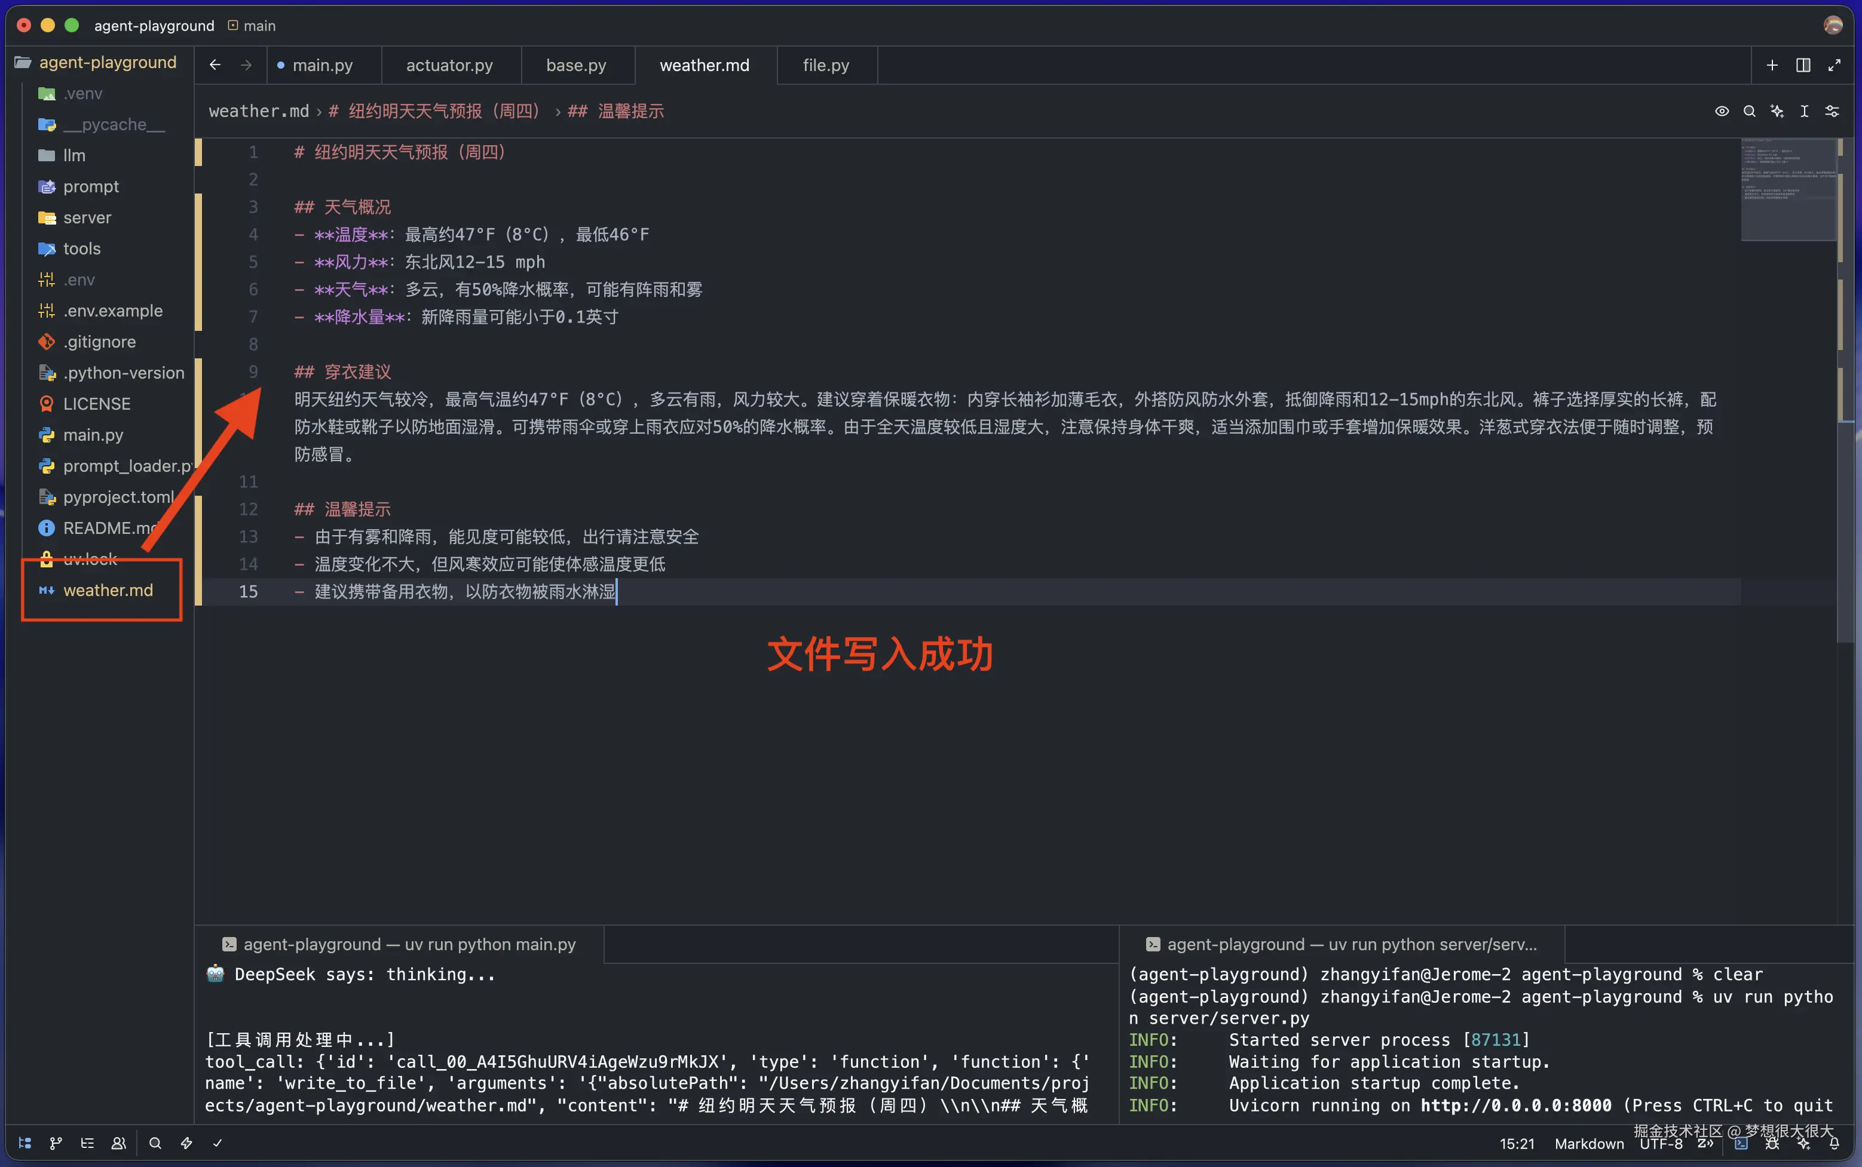The width and height of the screenshot is (1862, 1167).
Task: Open the Git branches panel icon
Action: click(x=56, y=1143)
